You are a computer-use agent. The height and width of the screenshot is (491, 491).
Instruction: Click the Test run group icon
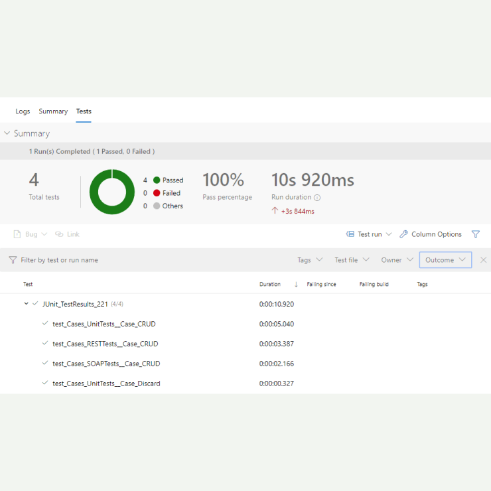350,234
